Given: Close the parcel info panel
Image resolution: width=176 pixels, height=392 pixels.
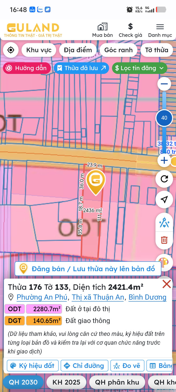Looking at the screenshot, I should (167, 284).
